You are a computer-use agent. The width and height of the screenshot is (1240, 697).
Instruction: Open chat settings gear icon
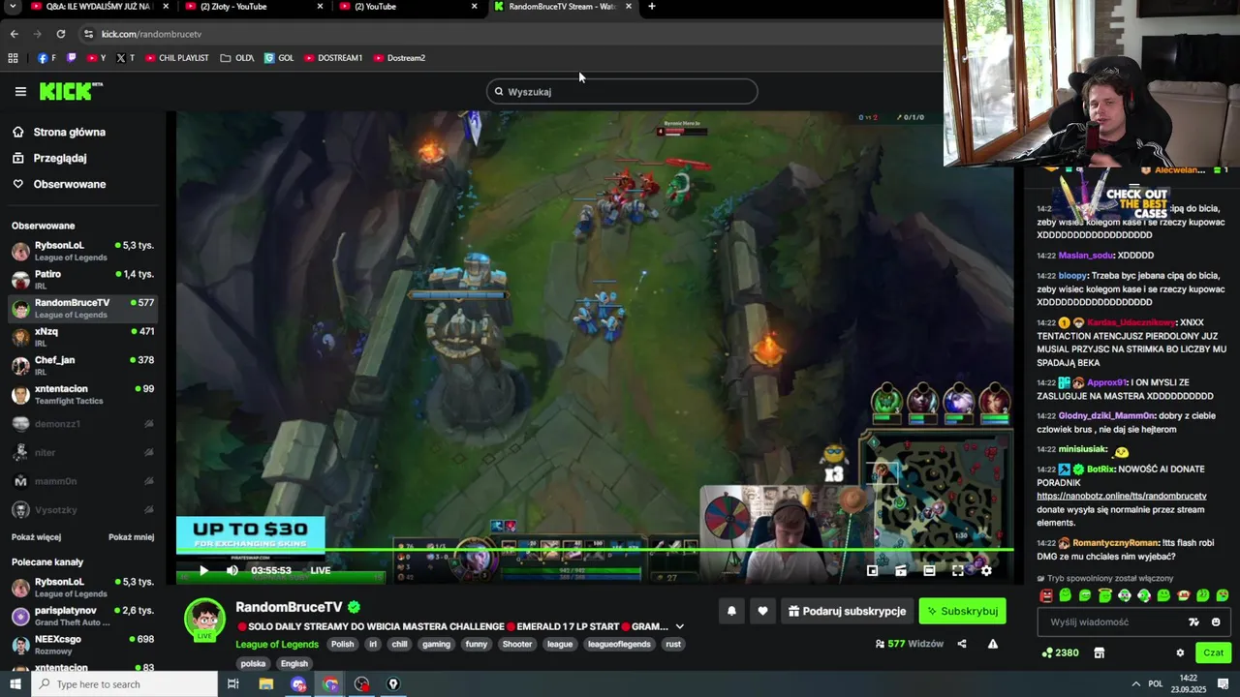pyautogui.click(x=1179, y=652)
